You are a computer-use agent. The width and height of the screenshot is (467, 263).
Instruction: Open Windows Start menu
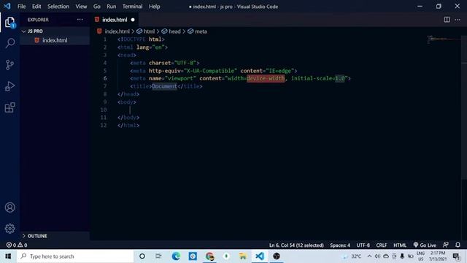click(x=8, y=256)
